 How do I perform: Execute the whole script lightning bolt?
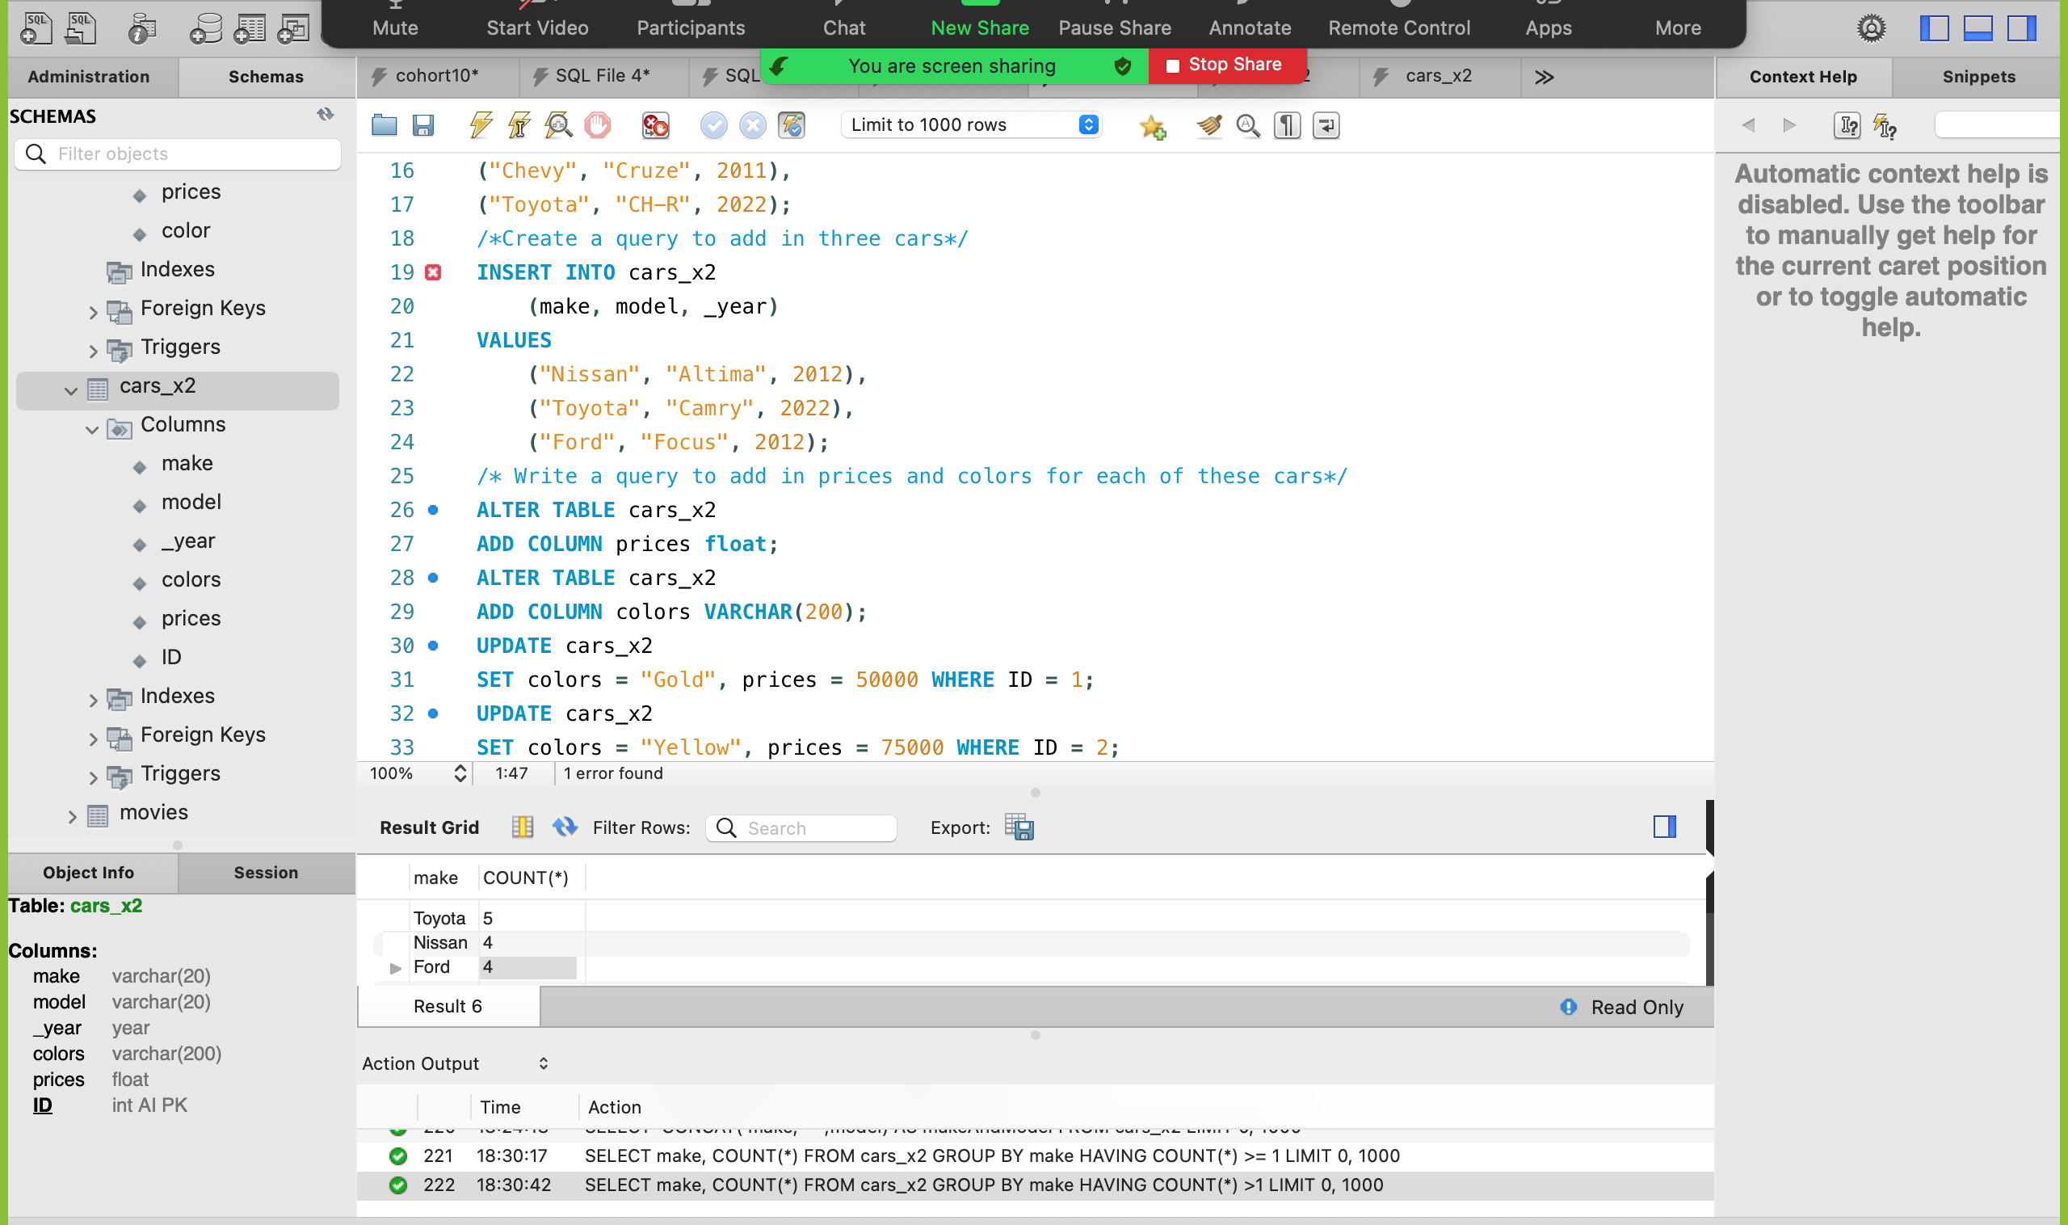(481, 125)
